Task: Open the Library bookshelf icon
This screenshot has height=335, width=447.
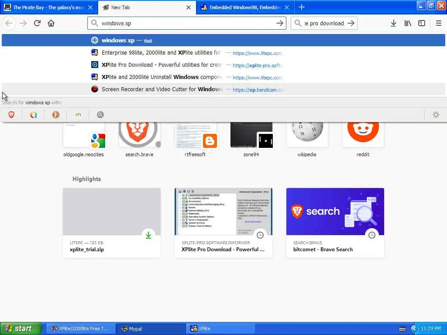Action: (x=408, y=23)
